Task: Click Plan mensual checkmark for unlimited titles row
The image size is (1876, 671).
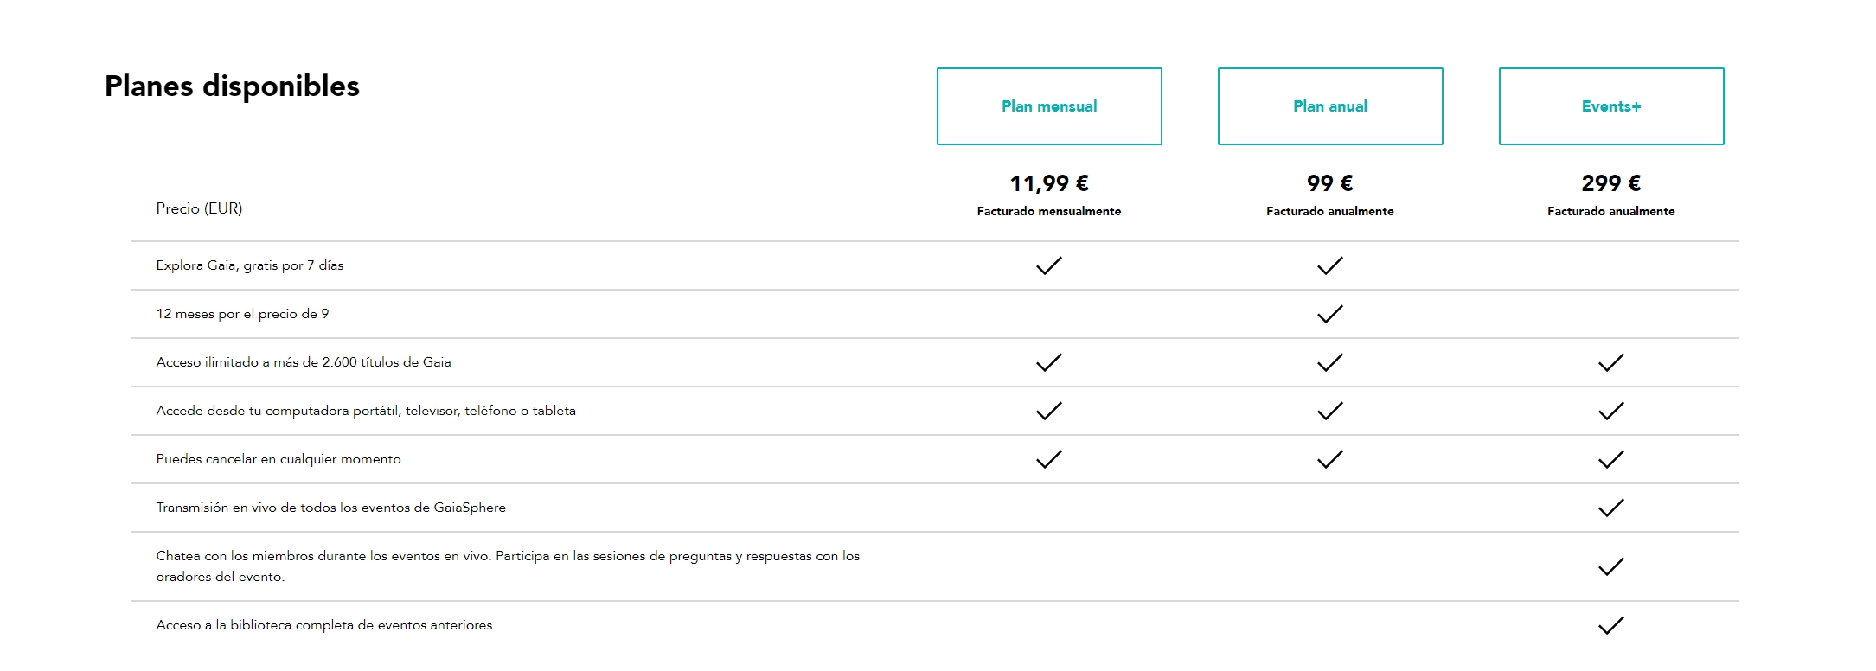Action: pyautogui.click(x=1049, y=362)
